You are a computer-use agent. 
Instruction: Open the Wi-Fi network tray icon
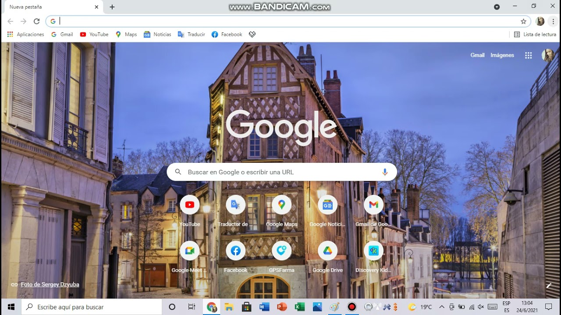[x=471, y=307]
